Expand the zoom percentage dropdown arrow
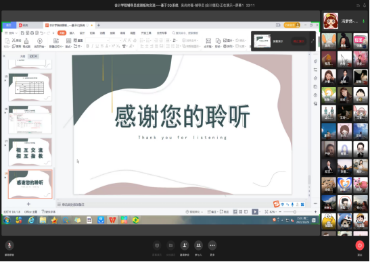This screenshot has width=370, height=262. tap(276, 212)
